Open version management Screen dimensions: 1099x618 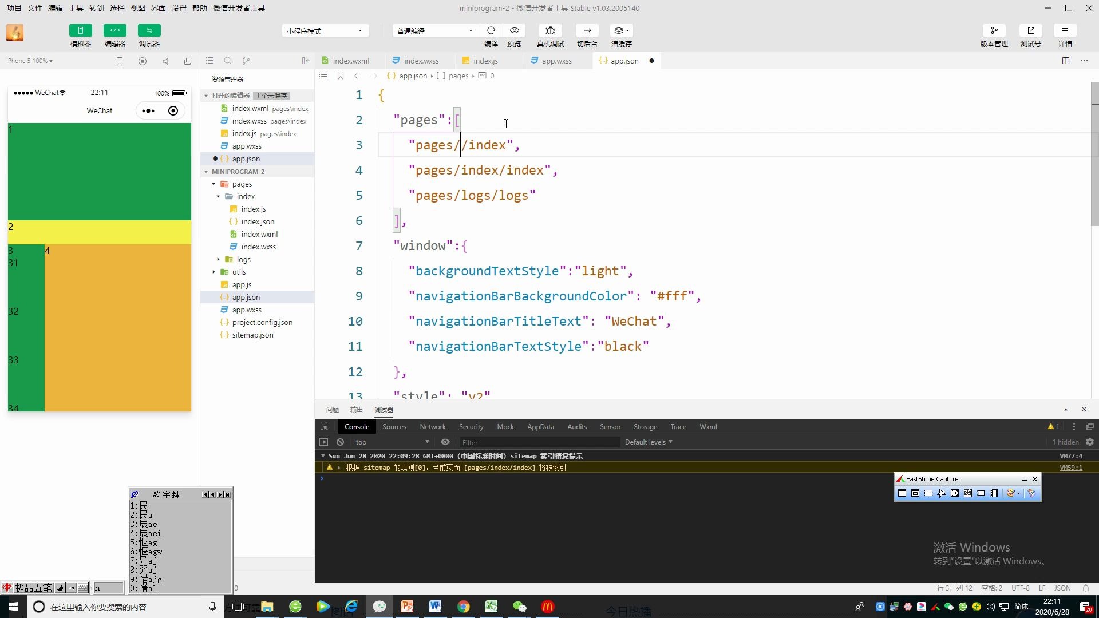click(994, 30)
